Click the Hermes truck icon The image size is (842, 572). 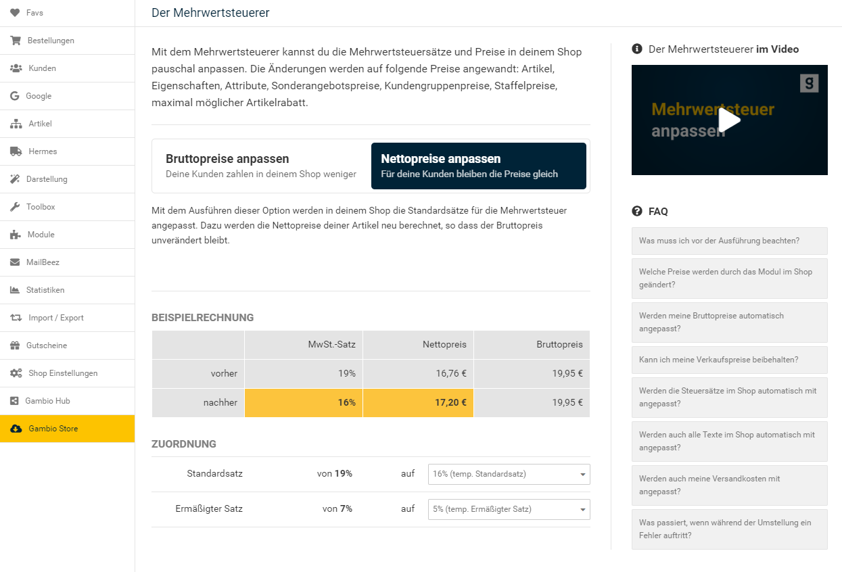[16, 151]
